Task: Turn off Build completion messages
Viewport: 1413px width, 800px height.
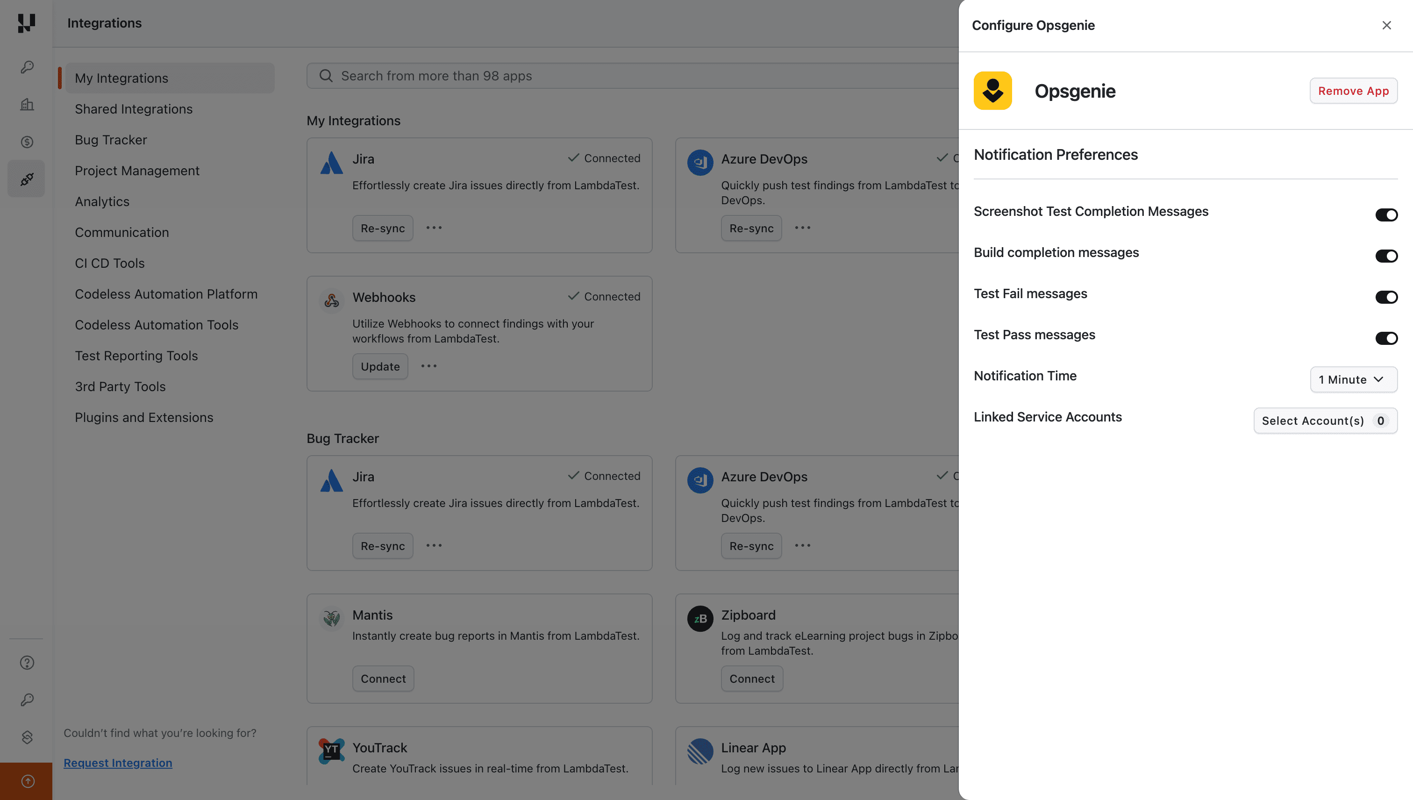Action: 1387,256
